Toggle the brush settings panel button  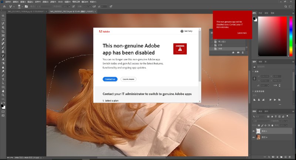pyautogui.click(x=26, y=7)
